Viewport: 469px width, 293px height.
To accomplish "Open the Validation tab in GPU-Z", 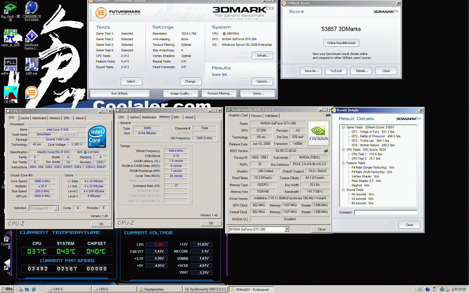I will click(271, 116).
